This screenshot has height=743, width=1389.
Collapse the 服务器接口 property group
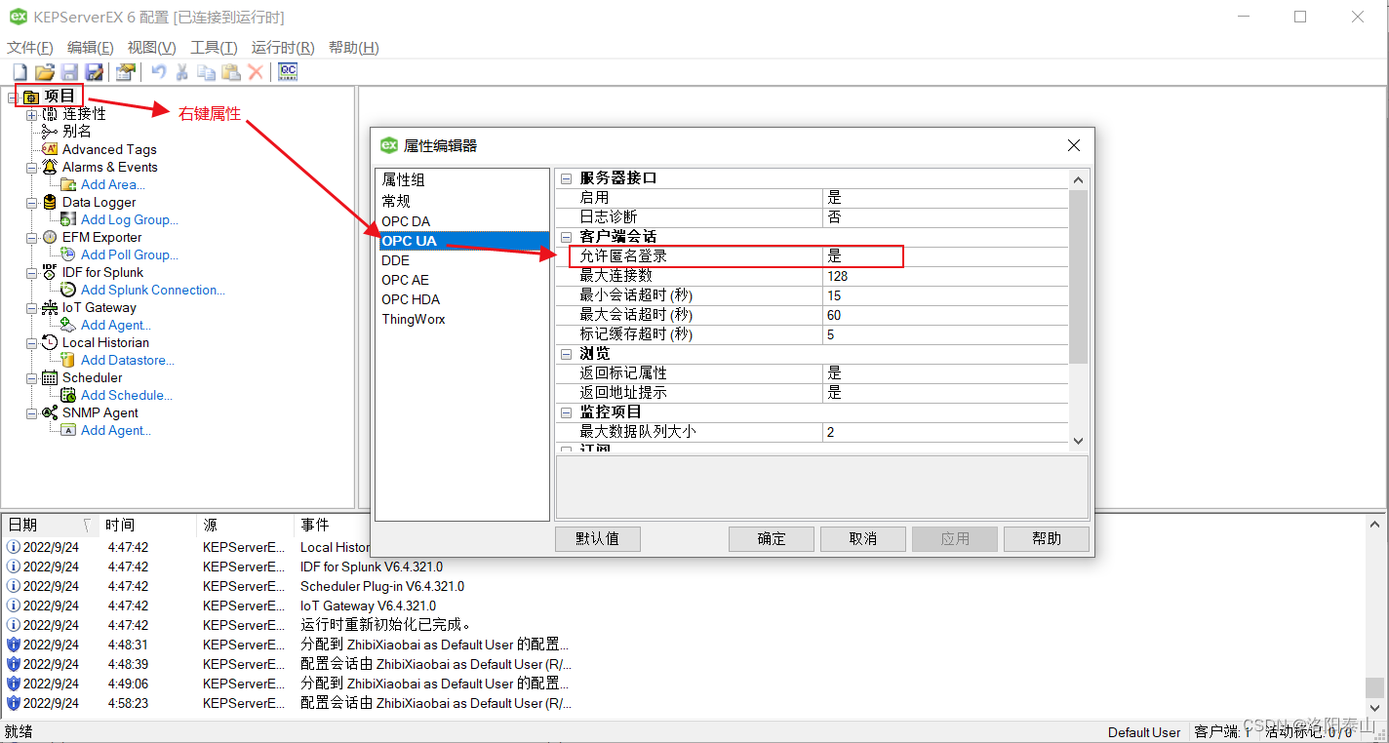coord(566,178)
